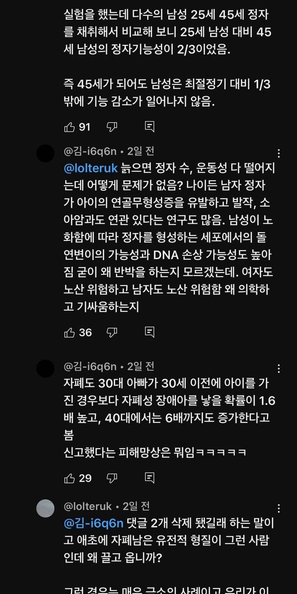Tap the blue @김-i6q6n mention link
The image size is (297, 594).
94,523
